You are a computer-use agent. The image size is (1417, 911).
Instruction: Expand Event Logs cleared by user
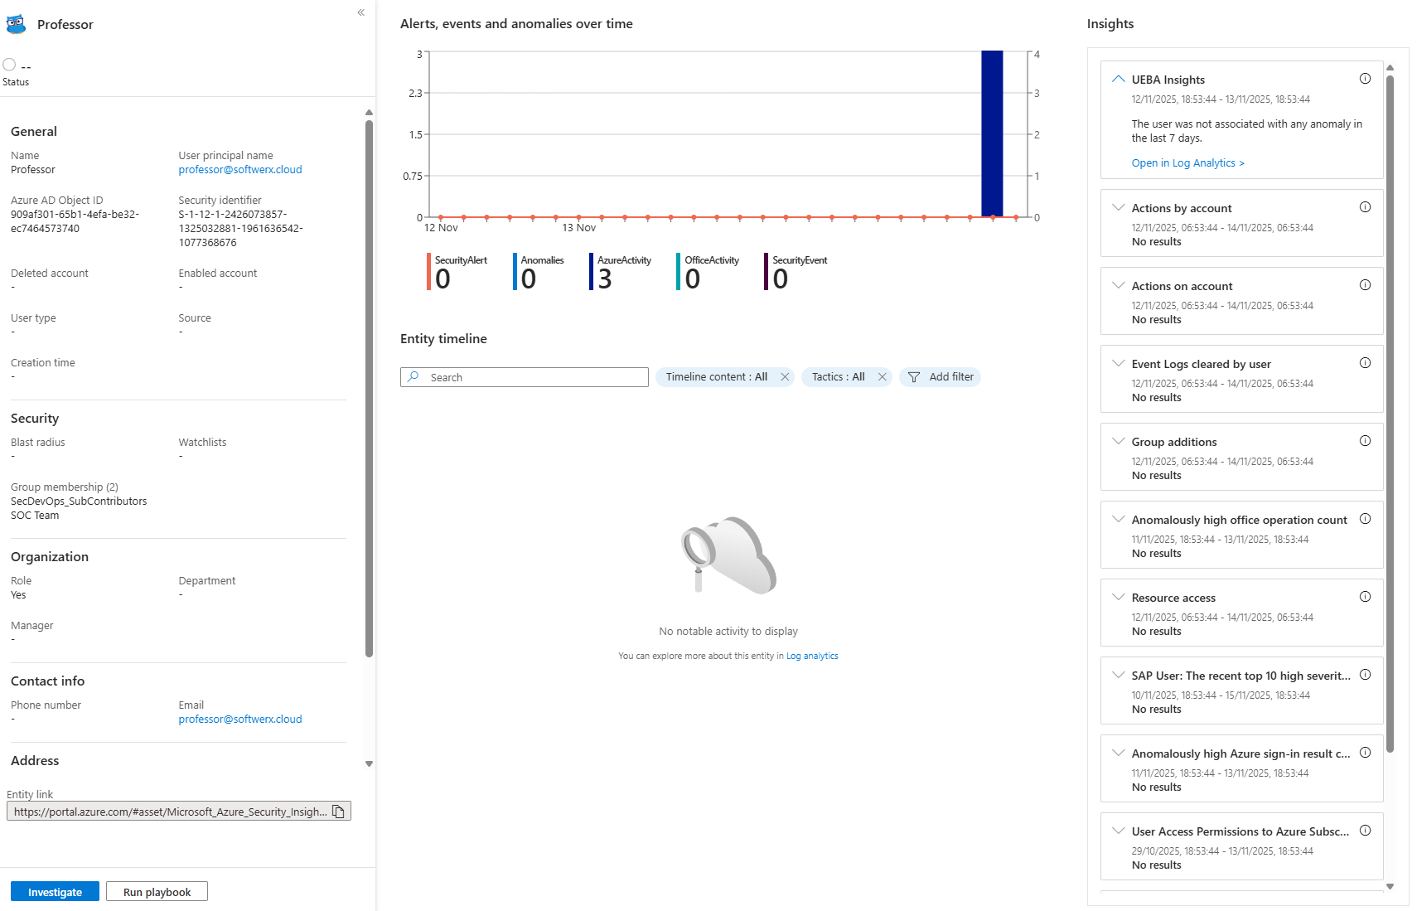(x=1118, y=363)
